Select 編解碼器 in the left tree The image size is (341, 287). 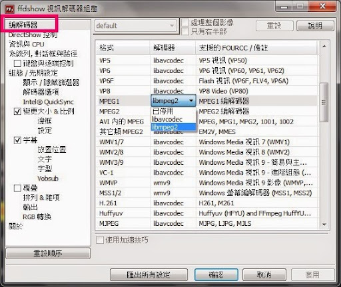(x=23, y=25)
